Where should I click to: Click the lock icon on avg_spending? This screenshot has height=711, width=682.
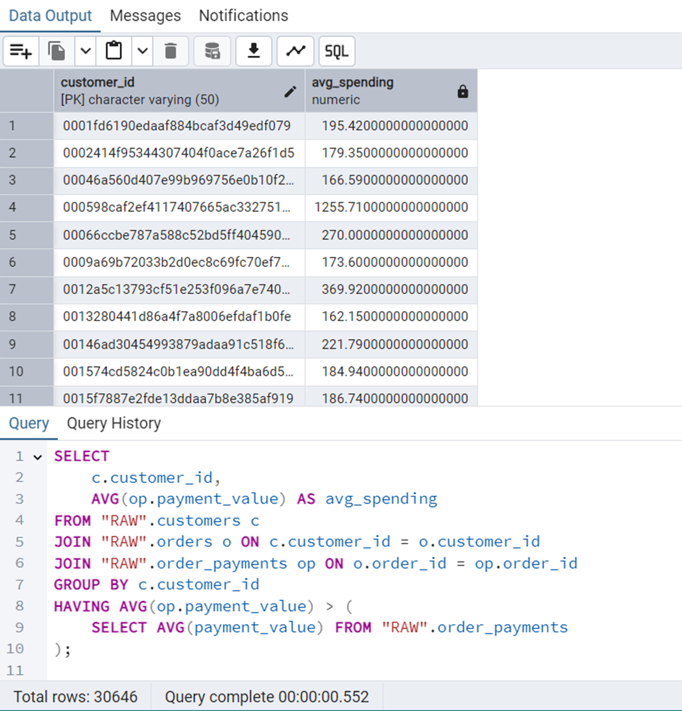[463, 92]
